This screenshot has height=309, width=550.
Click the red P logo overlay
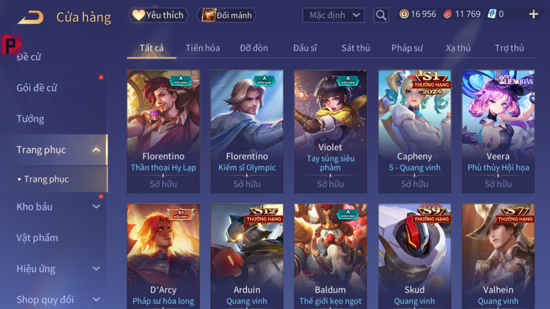11,45
